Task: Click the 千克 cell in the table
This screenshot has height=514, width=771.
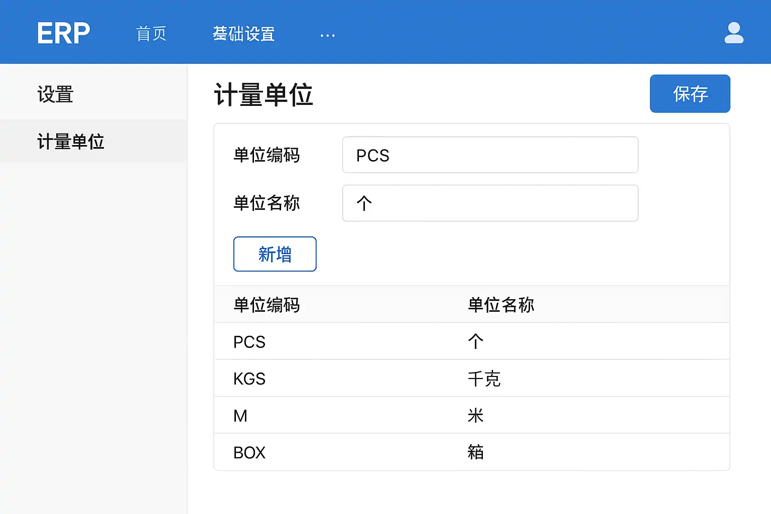Action: [484, 378]
